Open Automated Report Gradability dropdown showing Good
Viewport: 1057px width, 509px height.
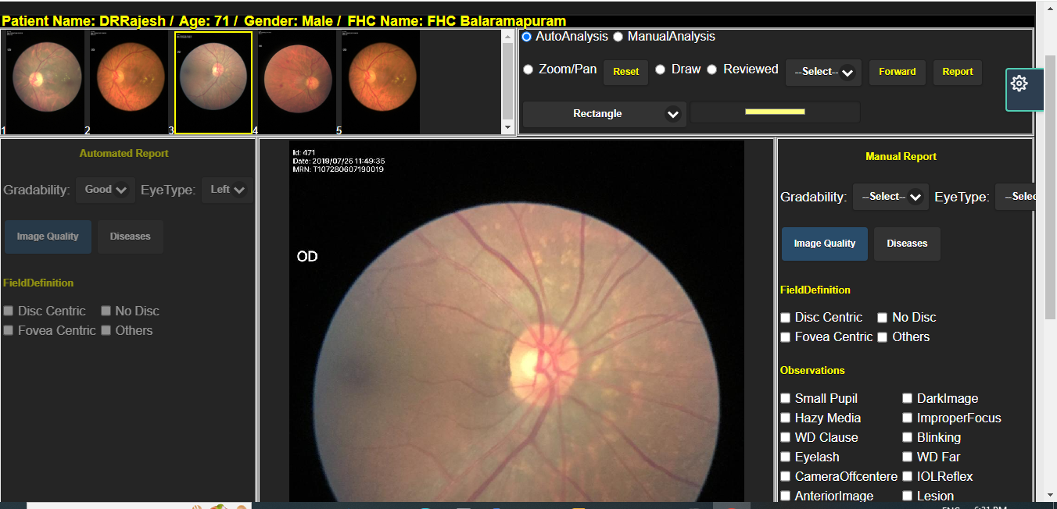[106, 190]
